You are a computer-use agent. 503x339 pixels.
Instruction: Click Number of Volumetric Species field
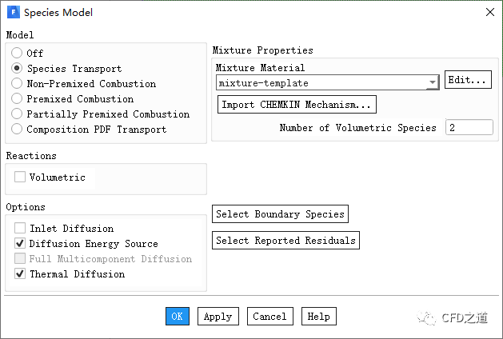469,128
